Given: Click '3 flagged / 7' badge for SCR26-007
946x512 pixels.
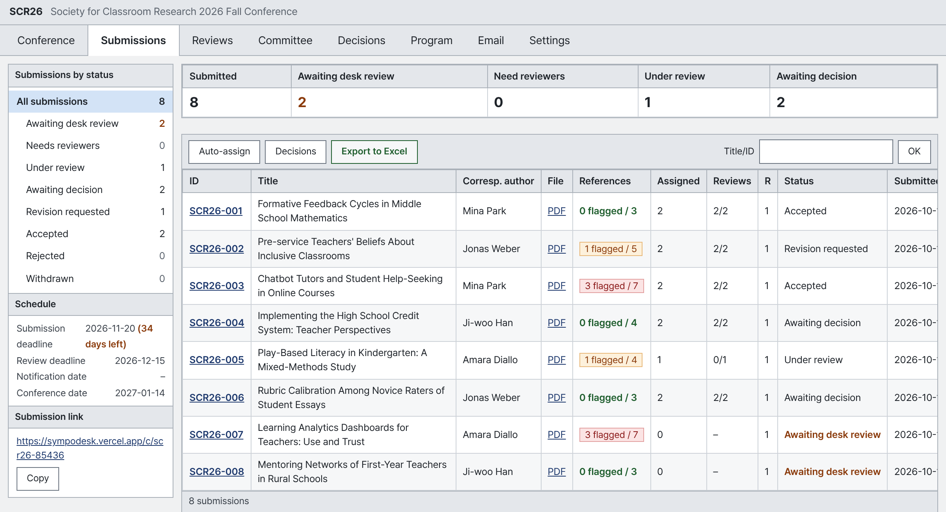Looking at the screenshot, I should tap(611, 435).
